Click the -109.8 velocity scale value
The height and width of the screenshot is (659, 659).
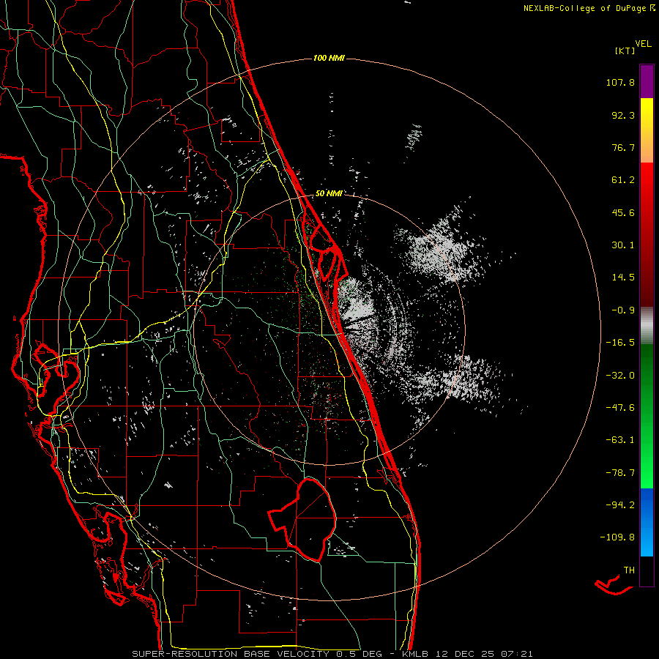617,537
